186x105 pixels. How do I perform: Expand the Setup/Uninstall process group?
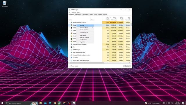click(x=69, y=22)
